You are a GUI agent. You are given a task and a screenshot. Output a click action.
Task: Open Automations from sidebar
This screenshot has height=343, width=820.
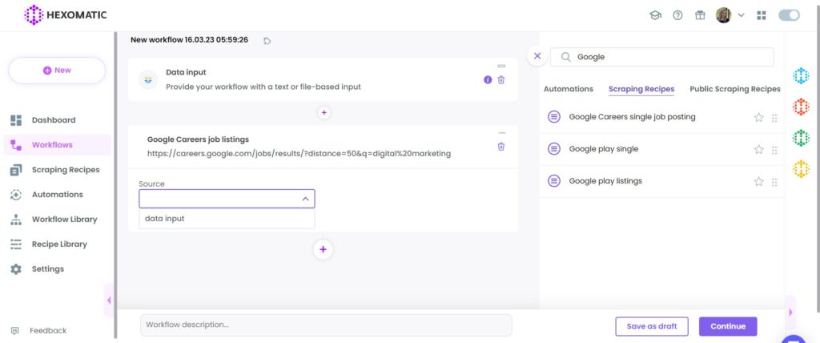tap(57, 194)
